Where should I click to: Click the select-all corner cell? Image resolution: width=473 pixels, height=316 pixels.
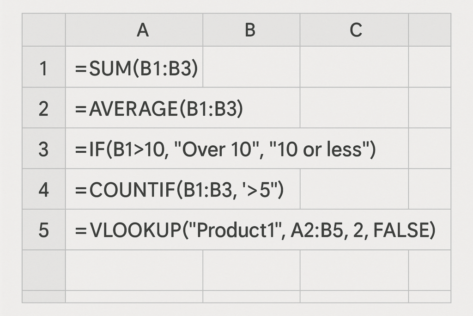44,30
